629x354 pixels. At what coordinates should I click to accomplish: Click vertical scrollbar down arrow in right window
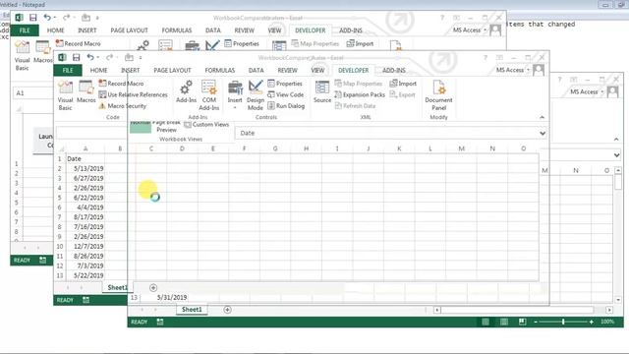(x=618, y=300)
